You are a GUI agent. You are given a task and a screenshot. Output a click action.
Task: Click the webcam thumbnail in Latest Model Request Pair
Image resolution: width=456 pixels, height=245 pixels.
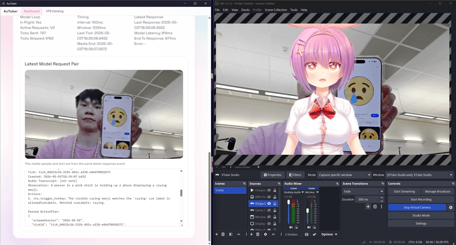tap(104, 114)
